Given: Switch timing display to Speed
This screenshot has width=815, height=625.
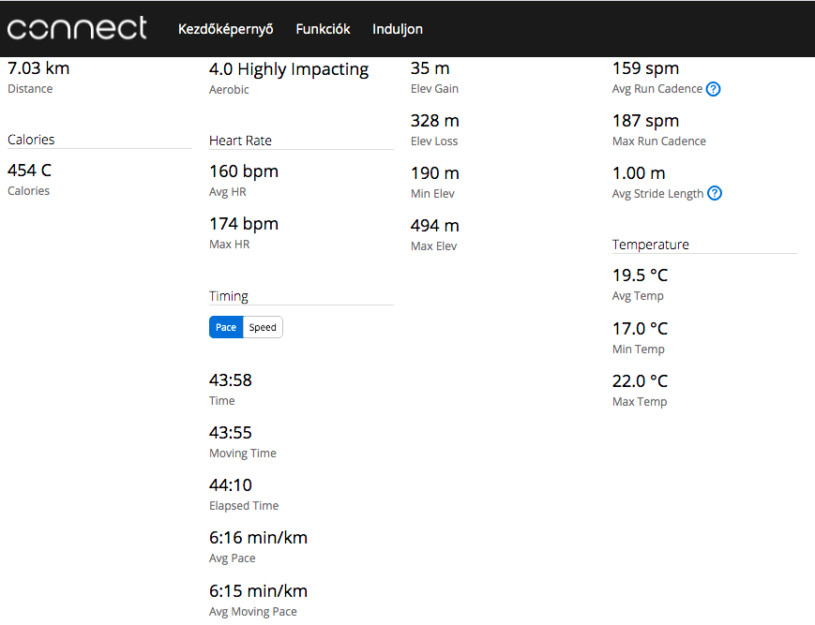Looking at the screenshot, I should coord(263,327).
